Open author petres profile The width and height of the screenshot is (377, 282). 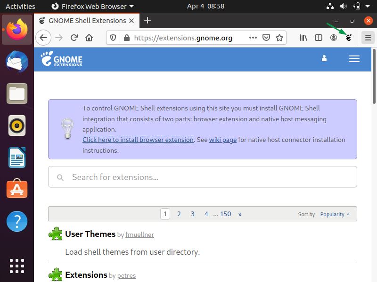coord(126,276)
